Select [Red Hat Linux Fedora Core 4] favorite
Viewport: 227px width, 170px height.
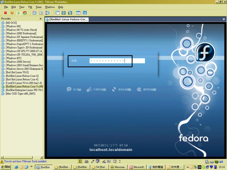(x=22, y=79)
